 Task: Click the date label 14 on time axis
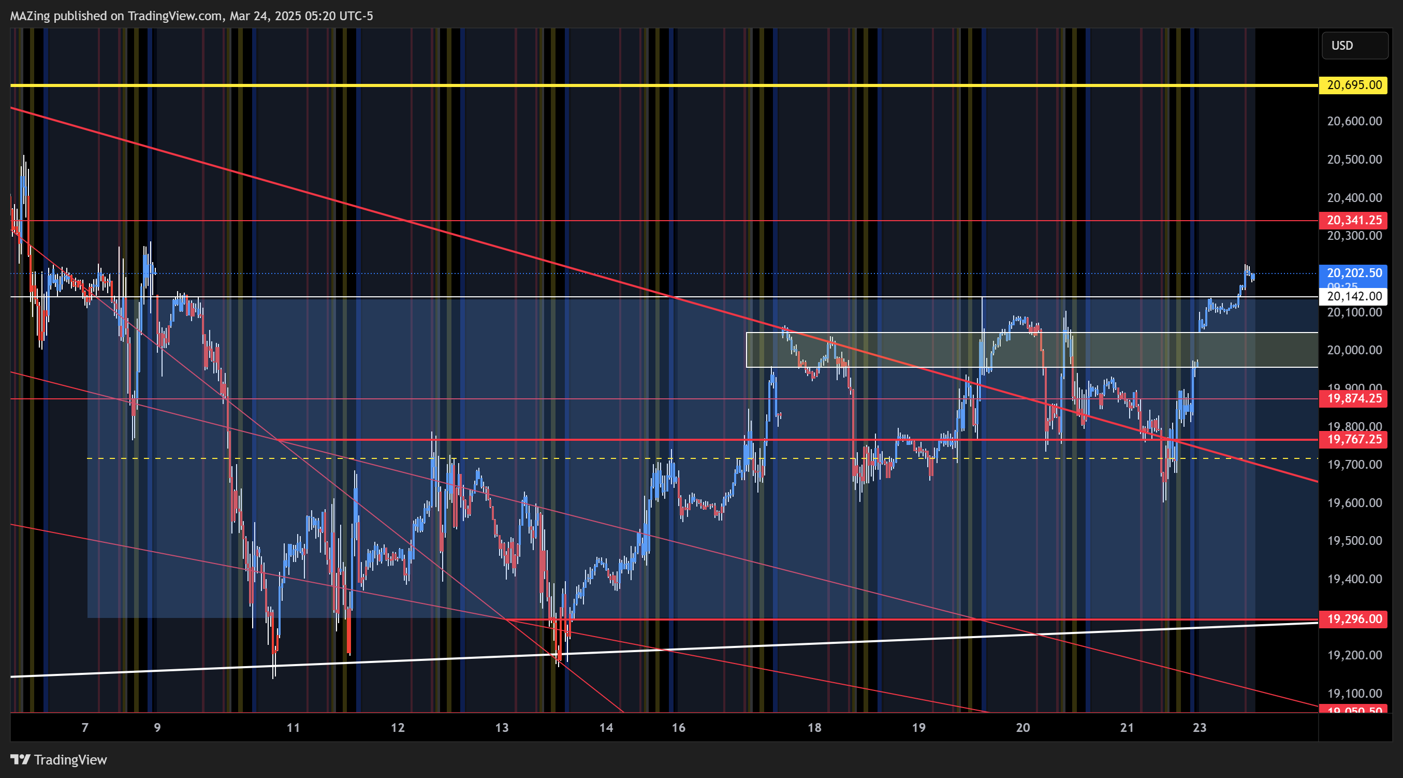point(606,727)
